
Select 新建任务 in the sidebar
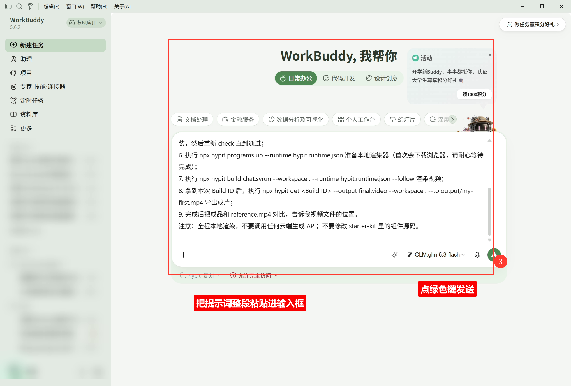tap(56, 45)
